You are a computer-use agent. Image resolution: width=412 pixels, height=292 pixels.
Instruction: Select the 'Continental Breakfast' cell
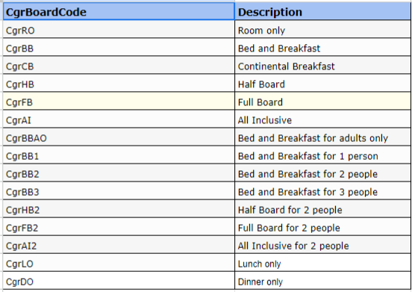[x=322, y=66]
